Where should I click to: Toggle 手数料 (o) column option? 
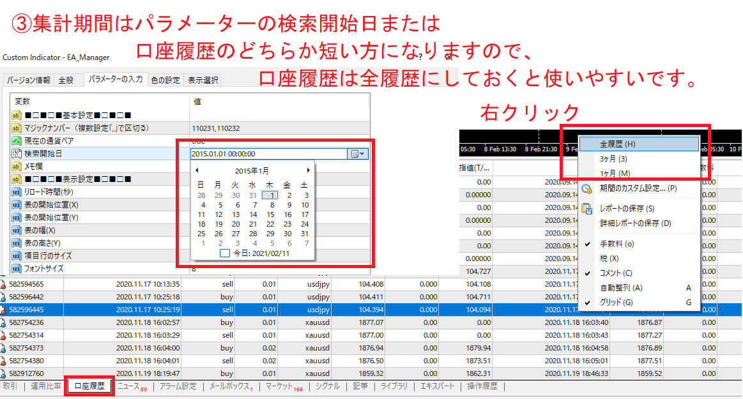(640, 244)
